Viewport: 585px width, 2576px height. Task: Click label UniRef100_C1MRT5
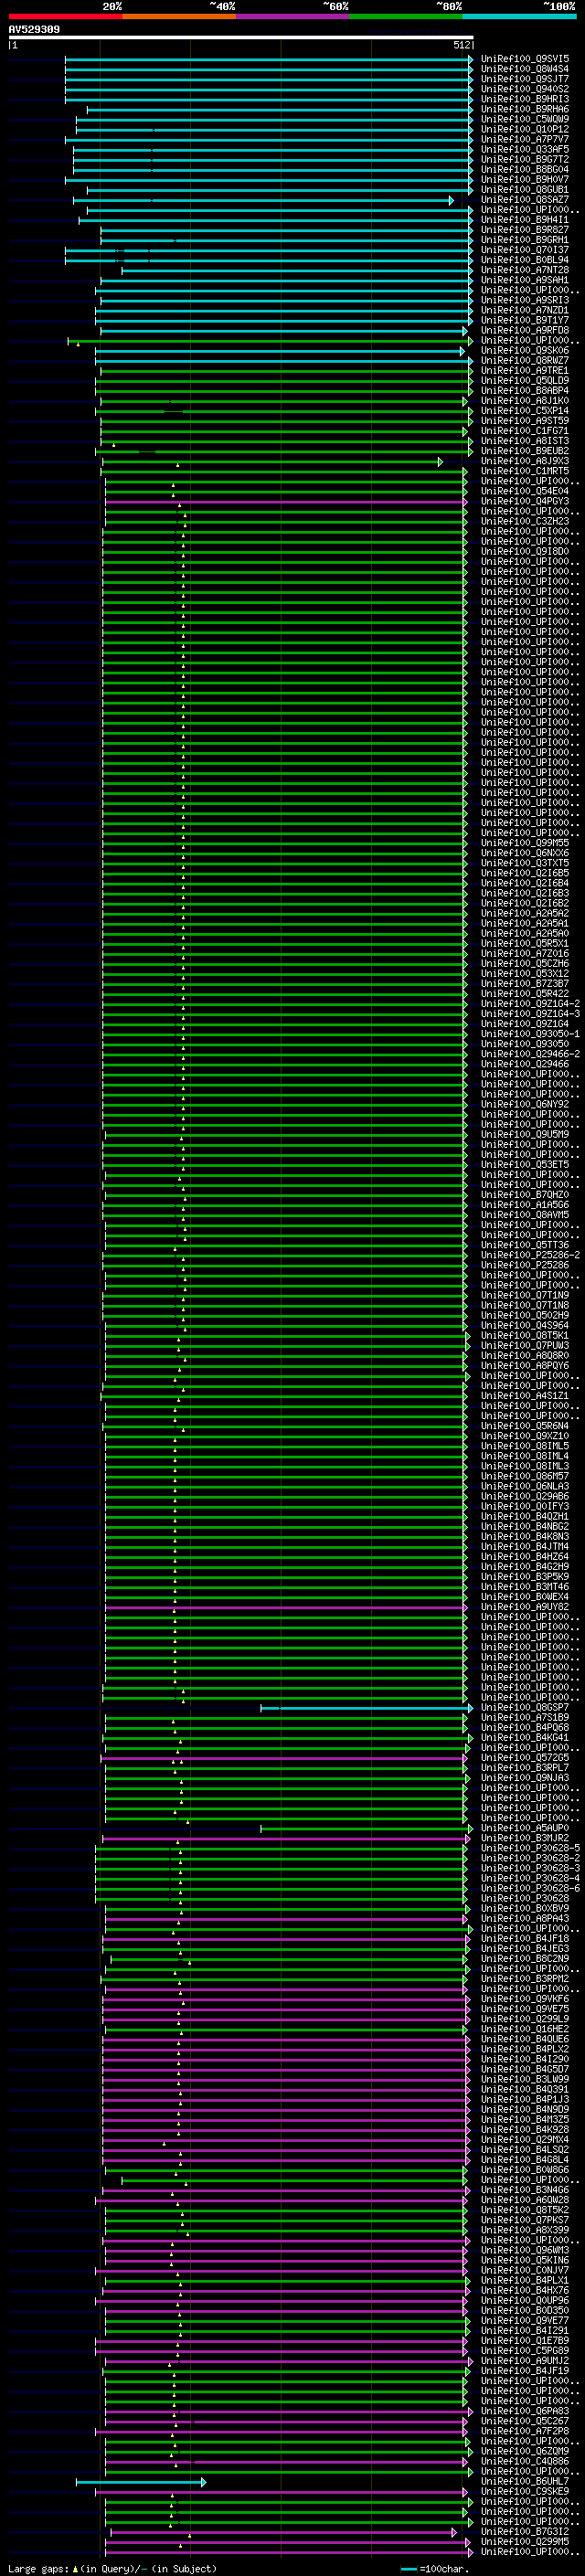pos(525,471)
